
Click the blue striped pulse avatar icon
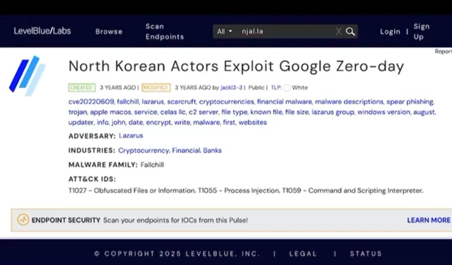pyautogui.click(x=27, y=76)
